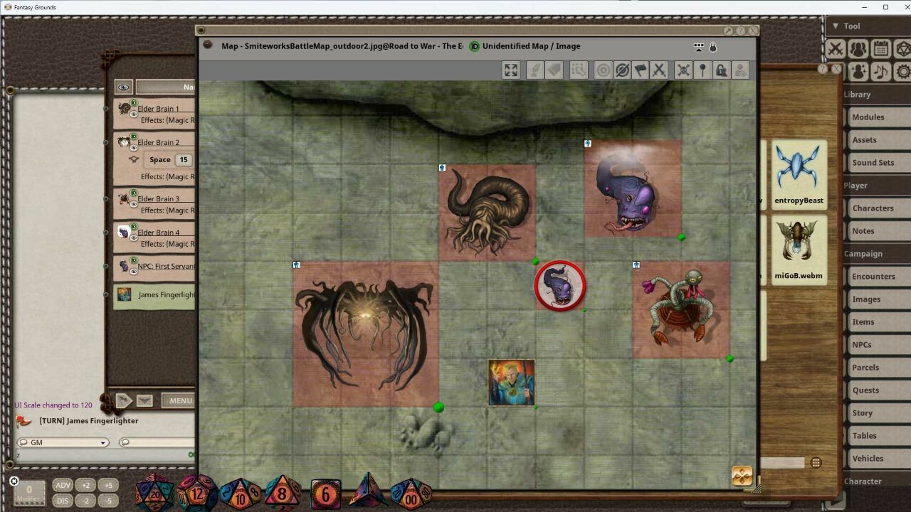Roll the orange d6 die in the chat tray
Viewport: 911px width, 512px height.
click(x=325, y=492)
